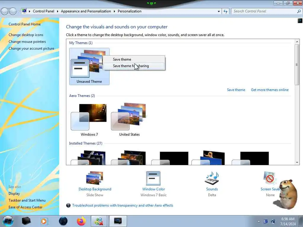Expand the arrow after Control Panel breadcrumb
303x227 pixels.
coord(58,12)
